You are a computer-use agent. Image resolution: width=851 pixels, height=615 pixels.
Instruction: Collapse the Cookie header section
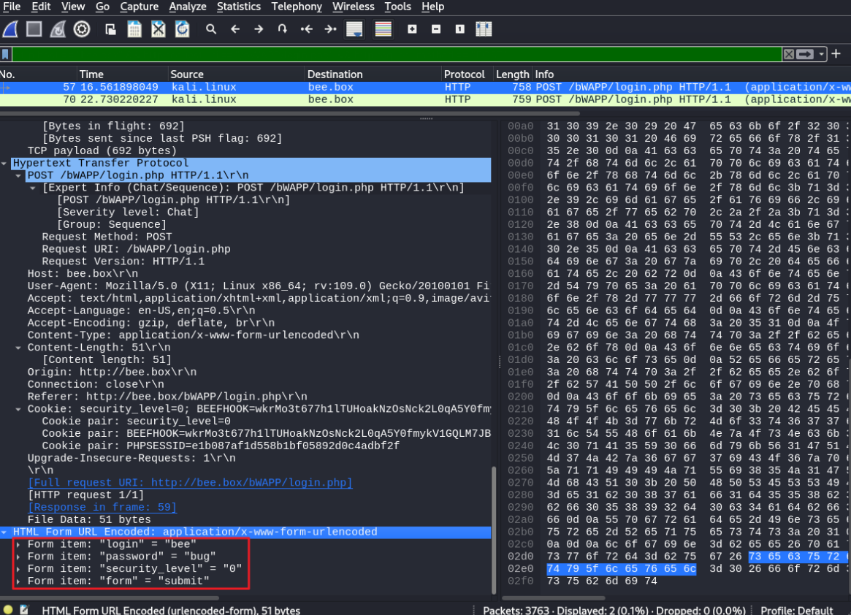[x=18, y=409]
